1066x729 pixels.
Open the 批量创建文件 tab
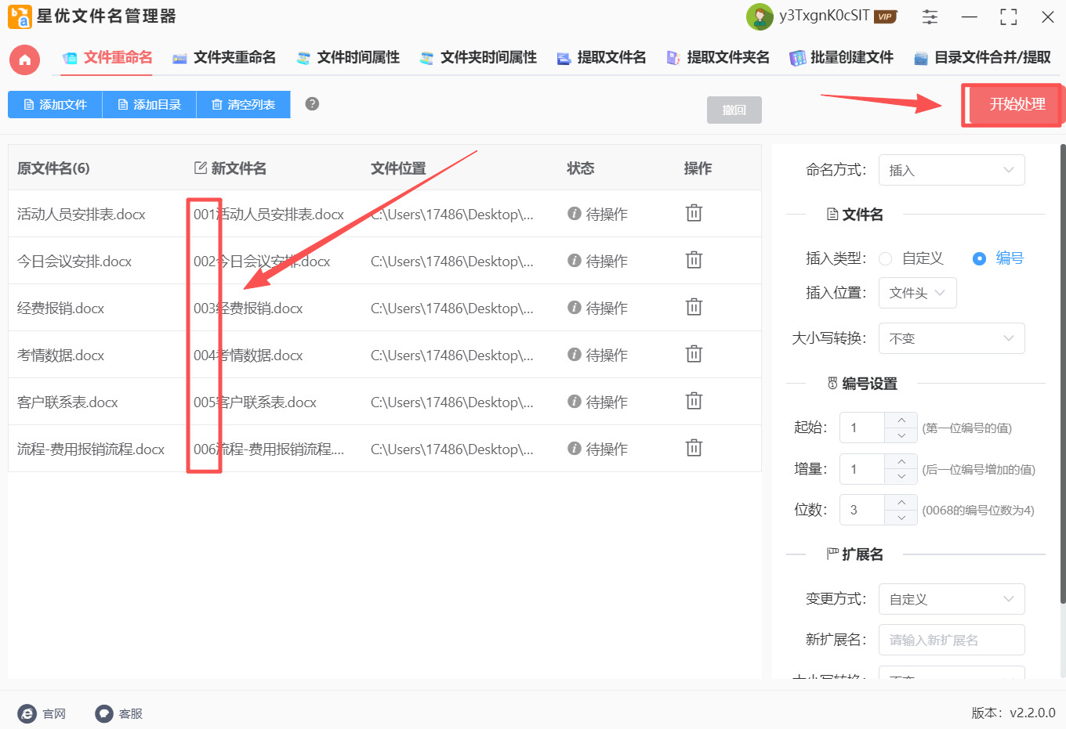(841, 57)
